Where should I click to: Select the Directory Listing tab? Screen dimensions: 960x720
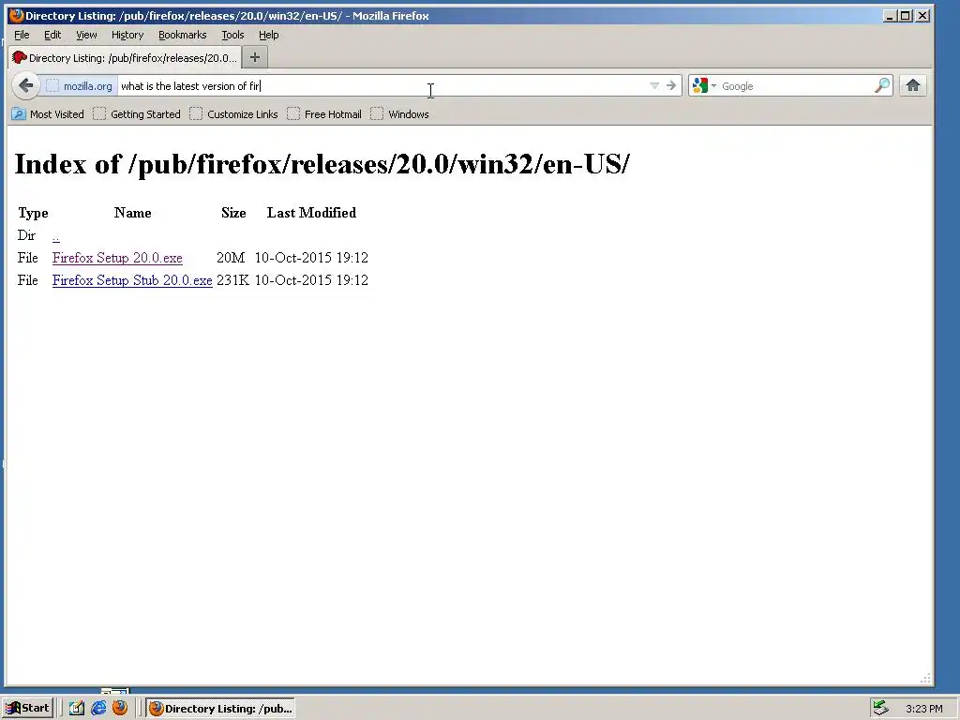click(x=125, y=57)
